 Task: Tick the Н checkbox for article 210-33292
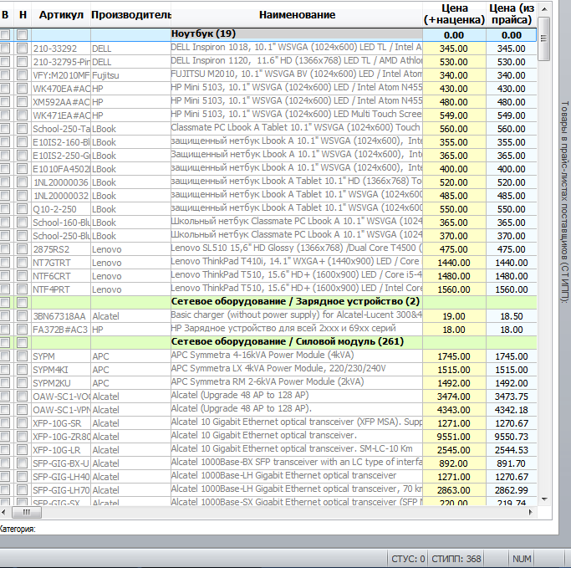point(23,49)
